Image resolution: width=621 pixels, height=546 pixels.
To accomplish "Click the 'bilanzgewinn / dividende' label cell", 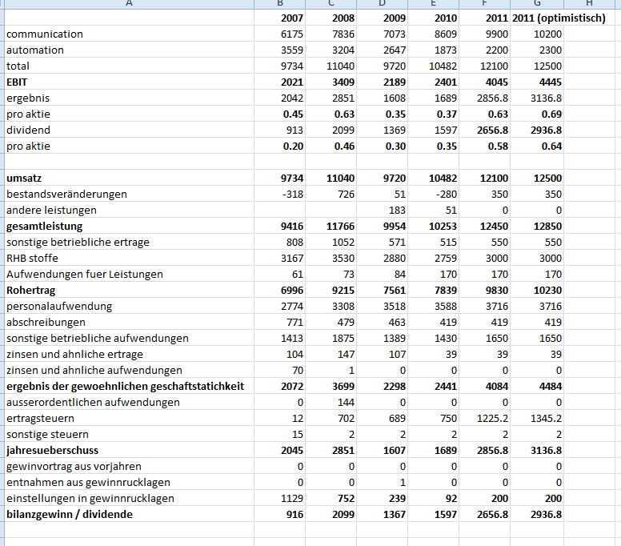I will pos(70,514).
